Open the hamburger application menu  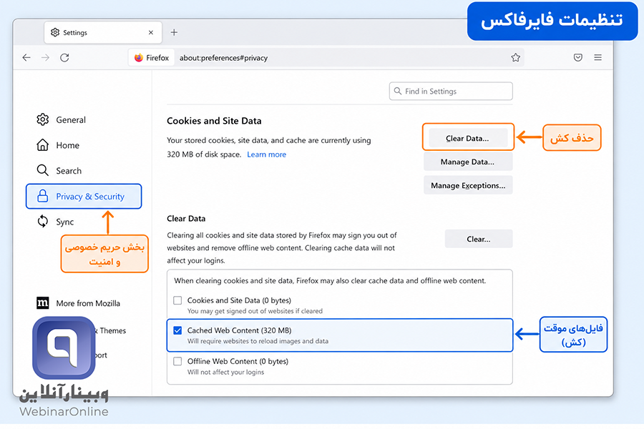597,57
